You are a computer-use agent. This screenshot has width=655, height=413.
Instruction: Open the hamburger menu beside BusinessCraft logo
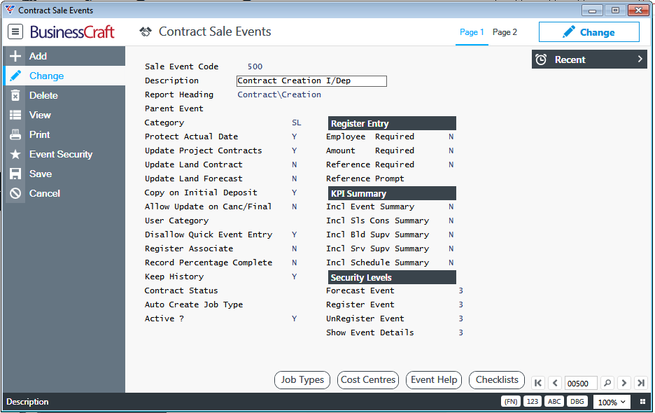pyautogui.click(x=15, y=31)
